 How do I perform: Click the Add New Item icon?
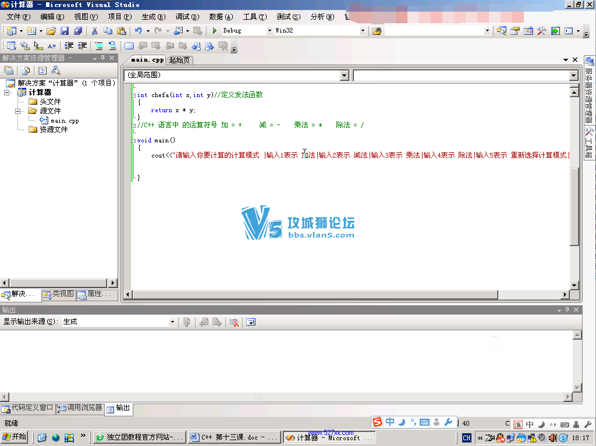pos(31,31)
